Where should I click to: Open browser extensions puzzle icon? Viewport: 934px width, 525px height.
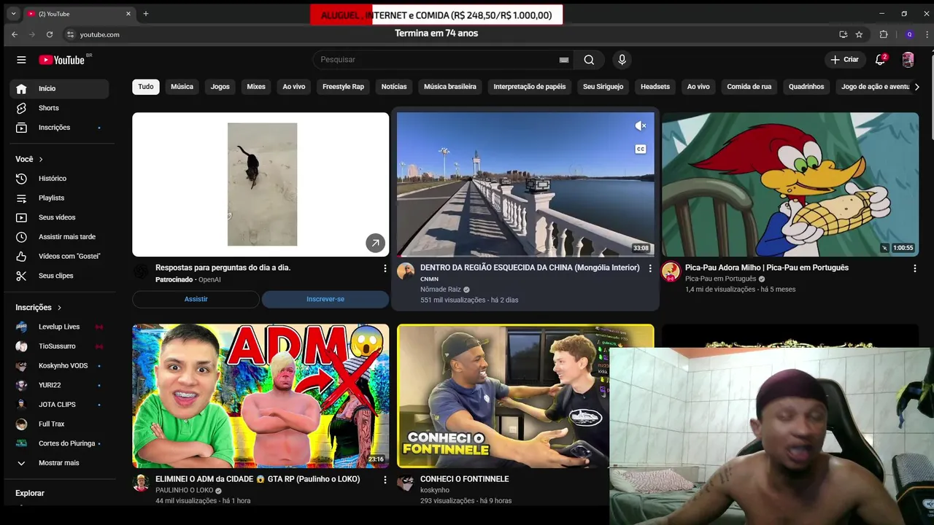tap(884, 34)
